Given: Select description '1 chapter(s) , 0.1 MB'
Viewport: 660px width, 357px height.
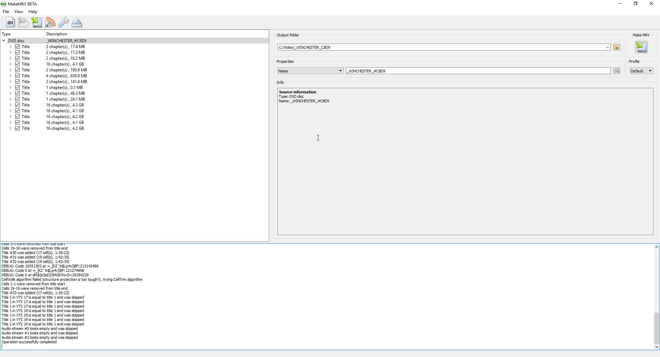Looking at the screenshot, I should point(64,88).
